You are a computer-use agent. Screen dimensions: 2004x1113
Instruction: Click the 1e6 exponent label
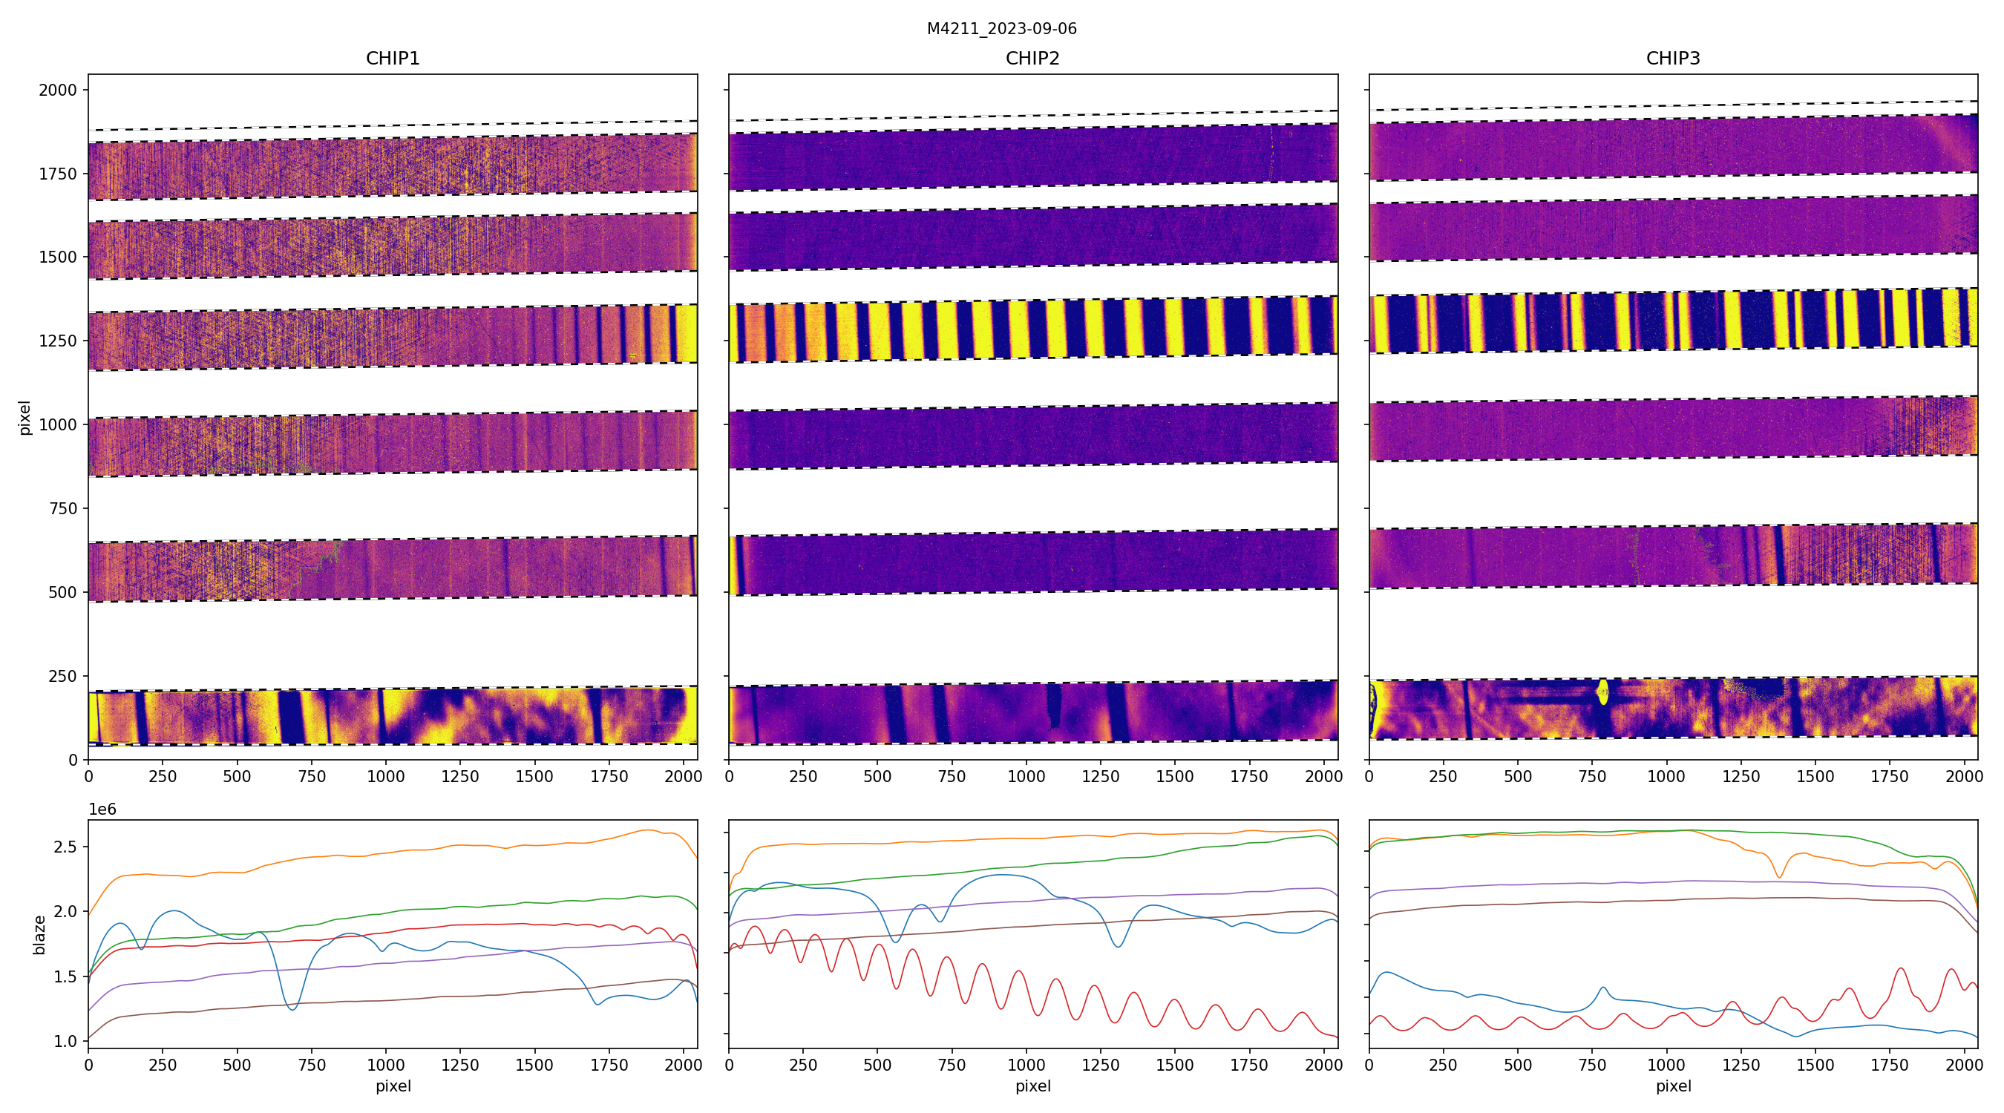click(x=102, y=810)
